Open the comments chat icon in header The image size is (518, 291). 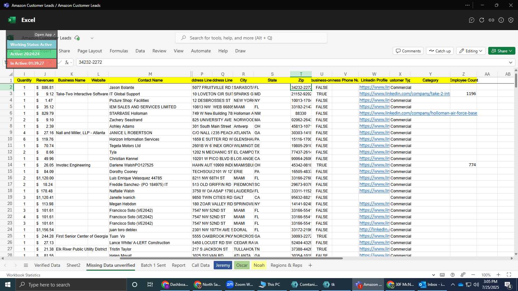(x=472, y=20)
